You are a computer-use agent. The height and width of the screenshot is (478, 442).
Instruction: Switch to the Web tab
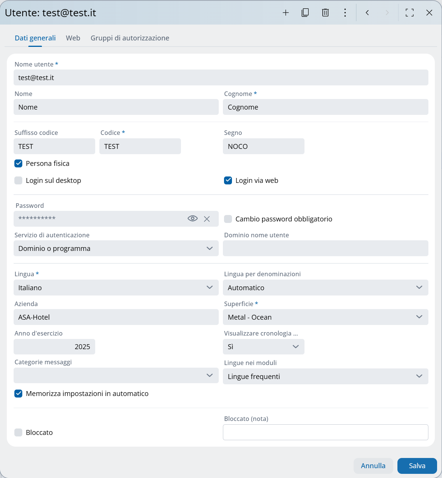pos(73,38)
